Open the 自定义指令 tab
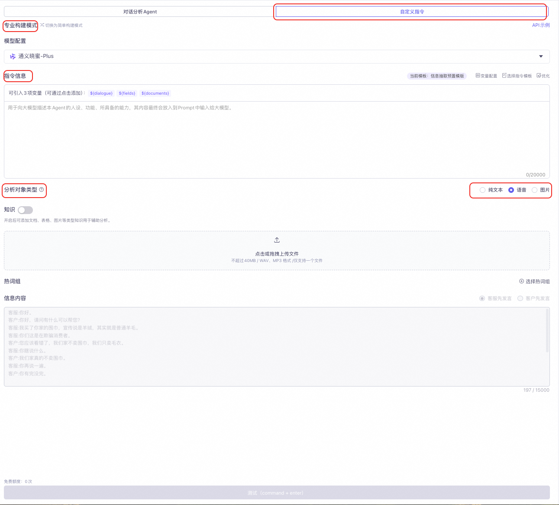 (x=412, y=12)
